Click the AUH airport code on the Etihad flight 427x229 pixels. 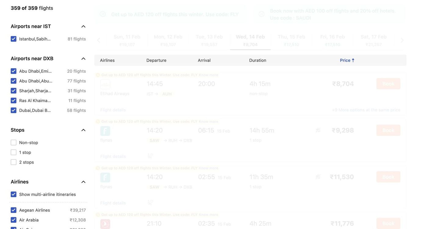[167, 94]
